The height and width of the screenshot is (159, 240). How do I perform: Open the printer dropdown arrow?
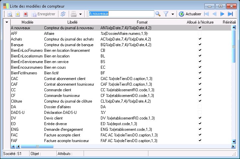tap(80, 14)
